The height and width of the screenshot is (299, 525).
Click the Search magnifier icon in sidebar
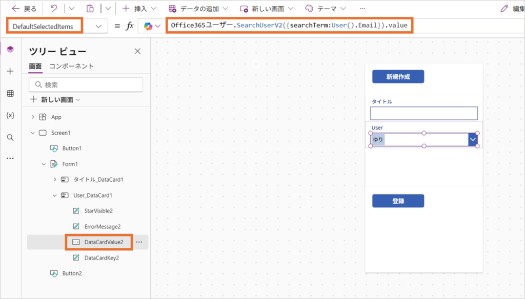click(x=10, y=137)
